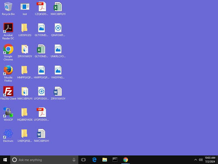Select the ZIPXYXWIOY compressed folder icon
This screenshot has height=164, width=218.
pyautogui.click(x=25, y=51)
